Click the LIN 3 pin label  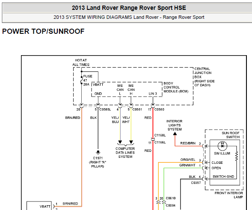click(153, 94)
